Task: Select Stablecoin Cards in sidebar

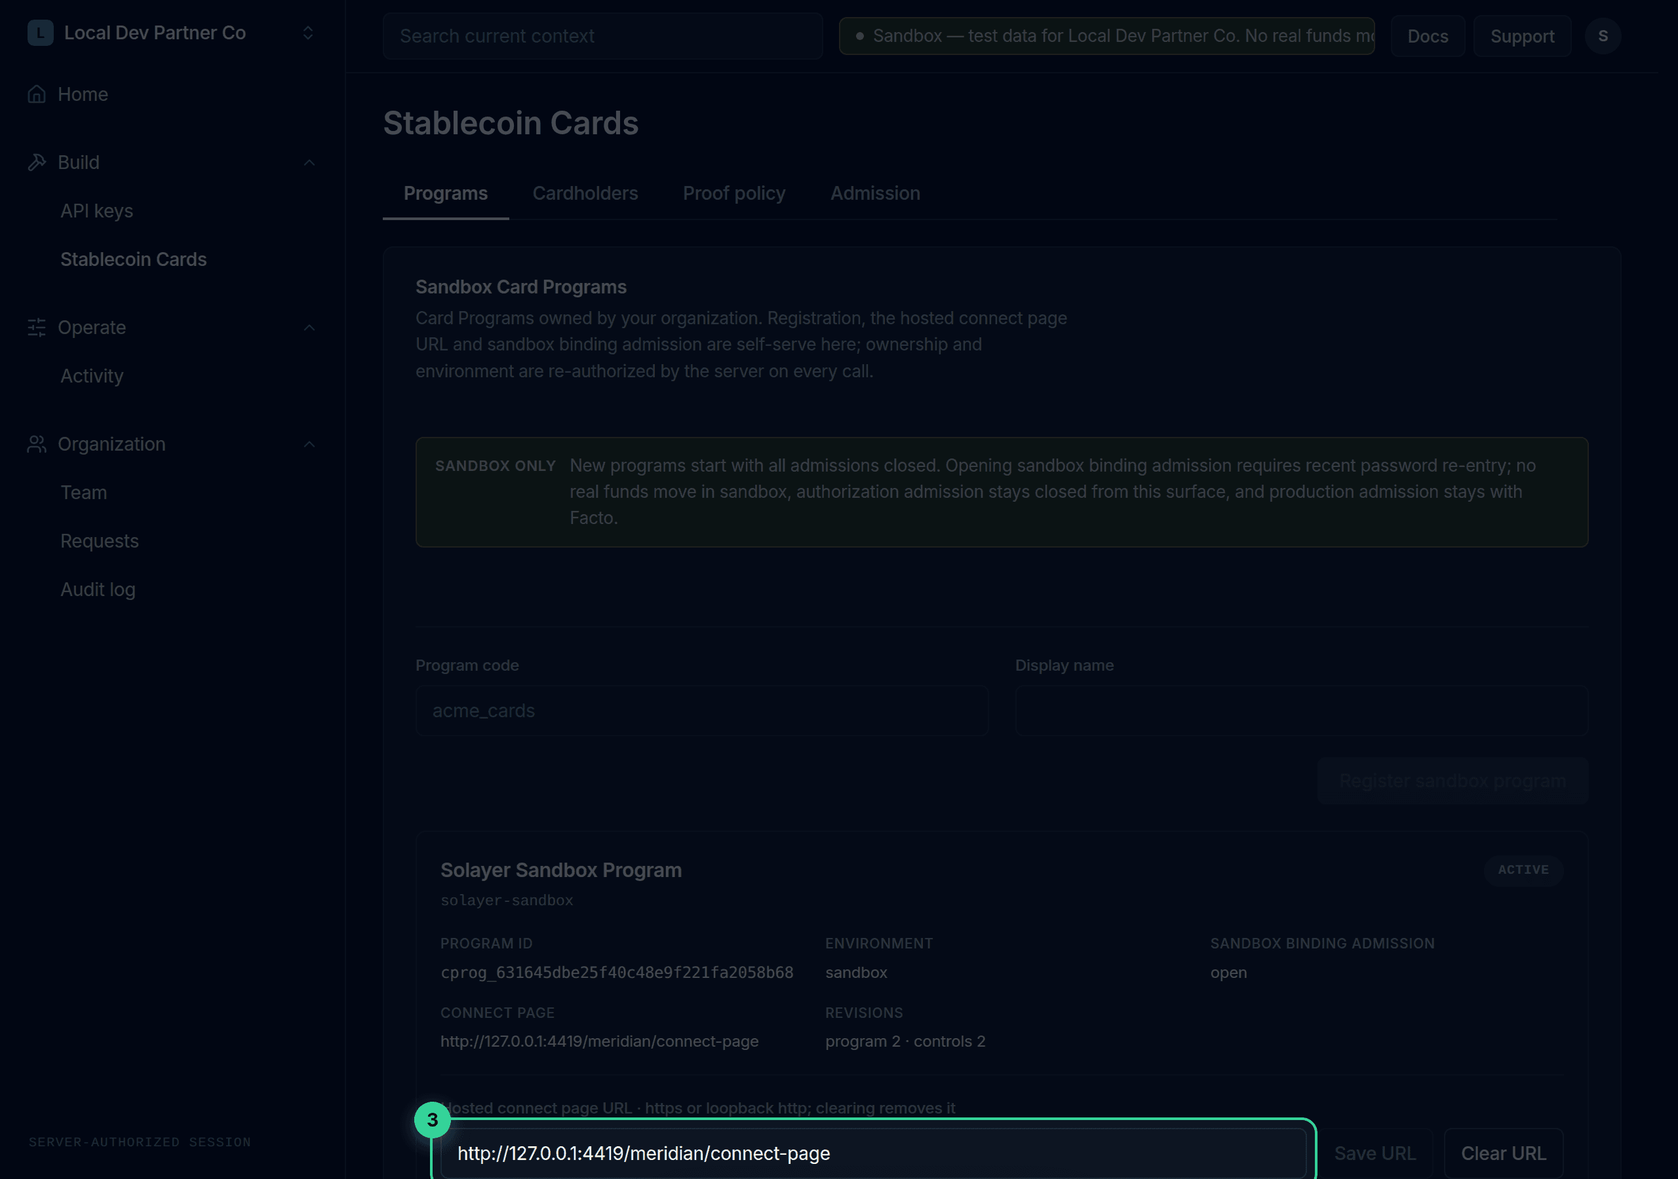Action: [x=134, y=259]
